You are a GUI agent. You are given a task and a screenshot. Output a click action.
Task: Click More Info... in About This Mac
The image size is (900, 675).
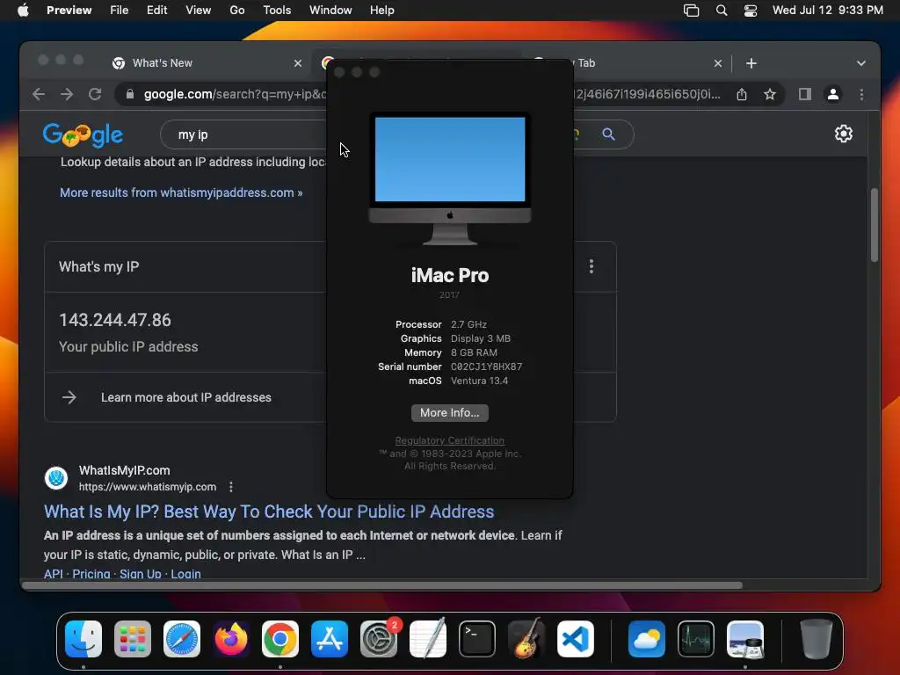tap(449, 413)
